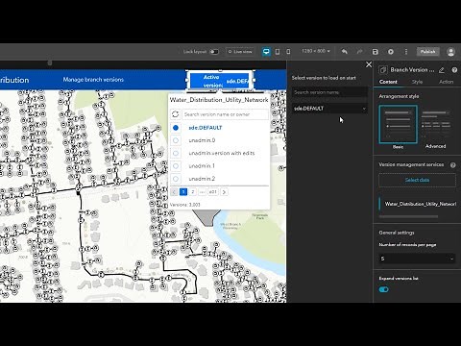Edit widget name with pencil icon
Viewport: 461px width, 346px height.
[442, 70]
